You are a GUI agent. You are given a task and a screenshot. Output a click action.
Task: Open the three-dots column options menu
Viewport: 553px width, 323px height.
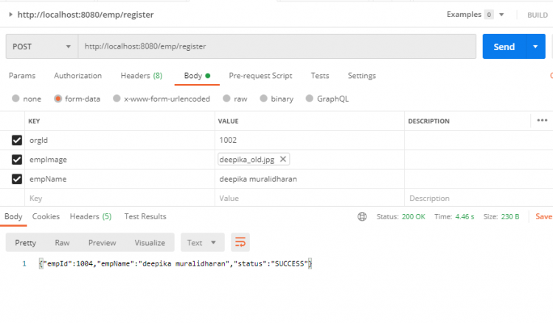pyautogui.click(x=542, y=121)
